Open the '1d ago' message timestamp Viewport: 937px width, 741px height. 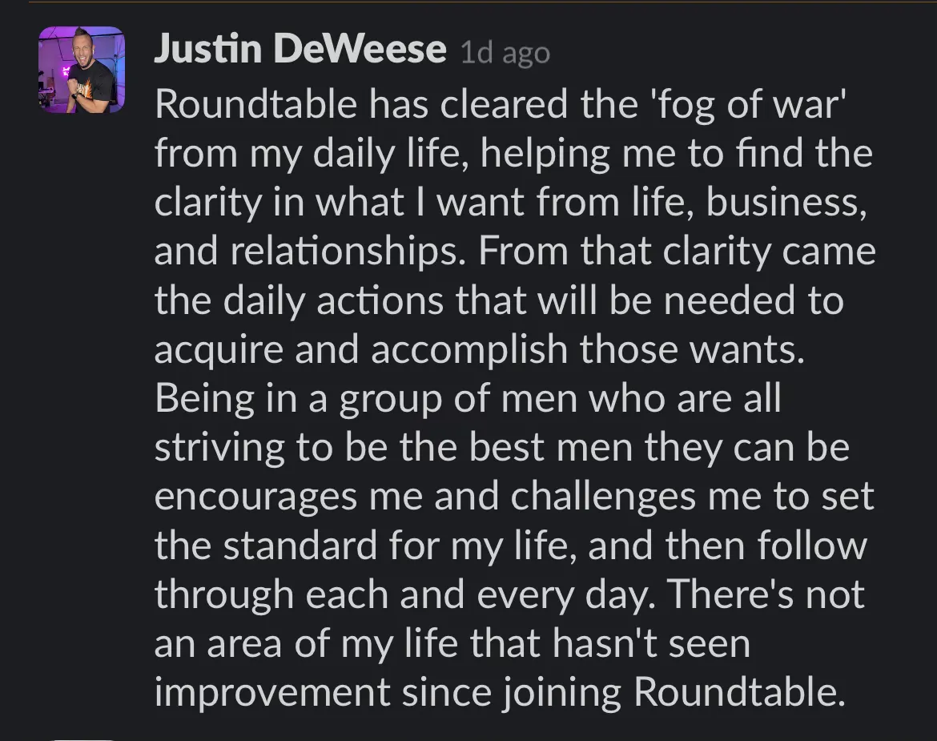pos(505,53)
